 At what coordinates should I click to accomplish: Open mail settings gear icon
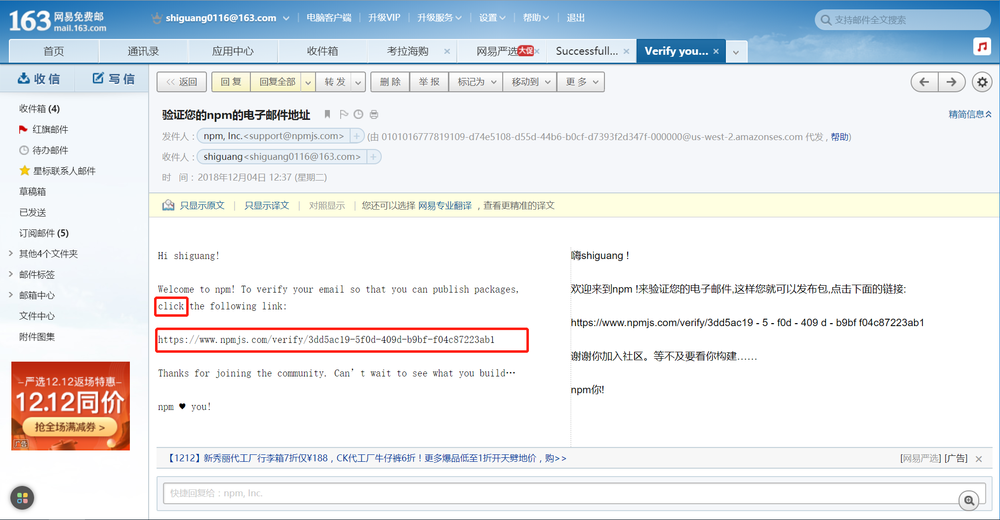click(982, 82)
